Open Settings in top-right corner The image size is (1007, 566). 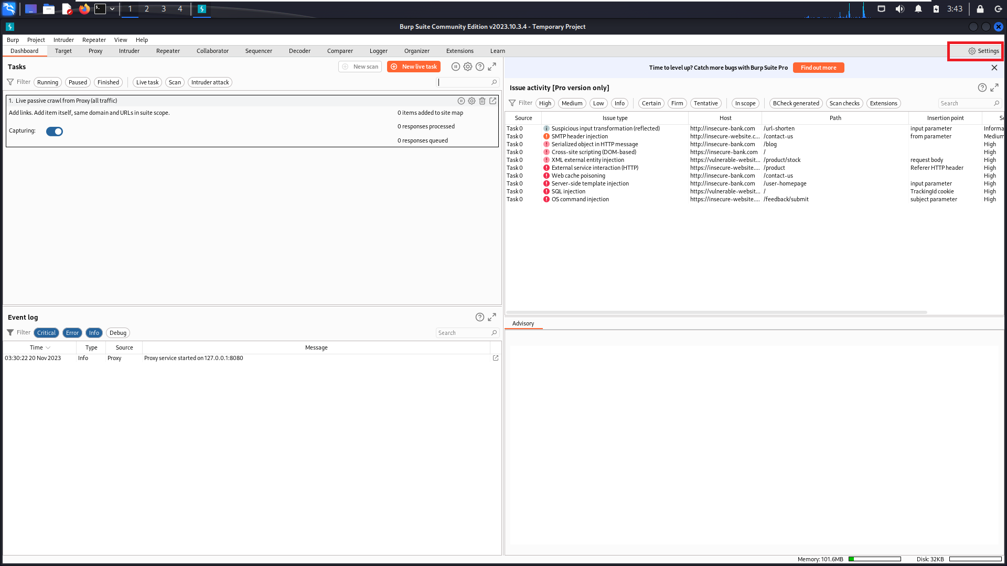click(983, 51)
